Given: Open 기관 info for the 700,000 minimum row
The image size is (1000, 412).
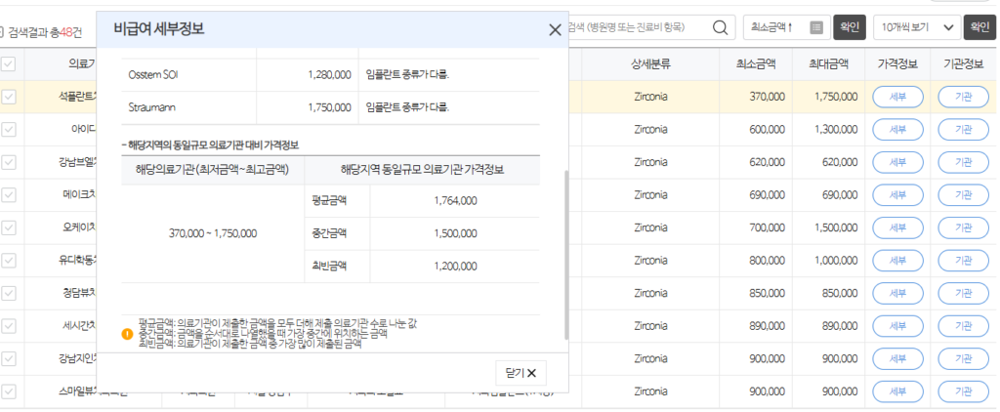Looking at the screenshot, I should (963, 227).
